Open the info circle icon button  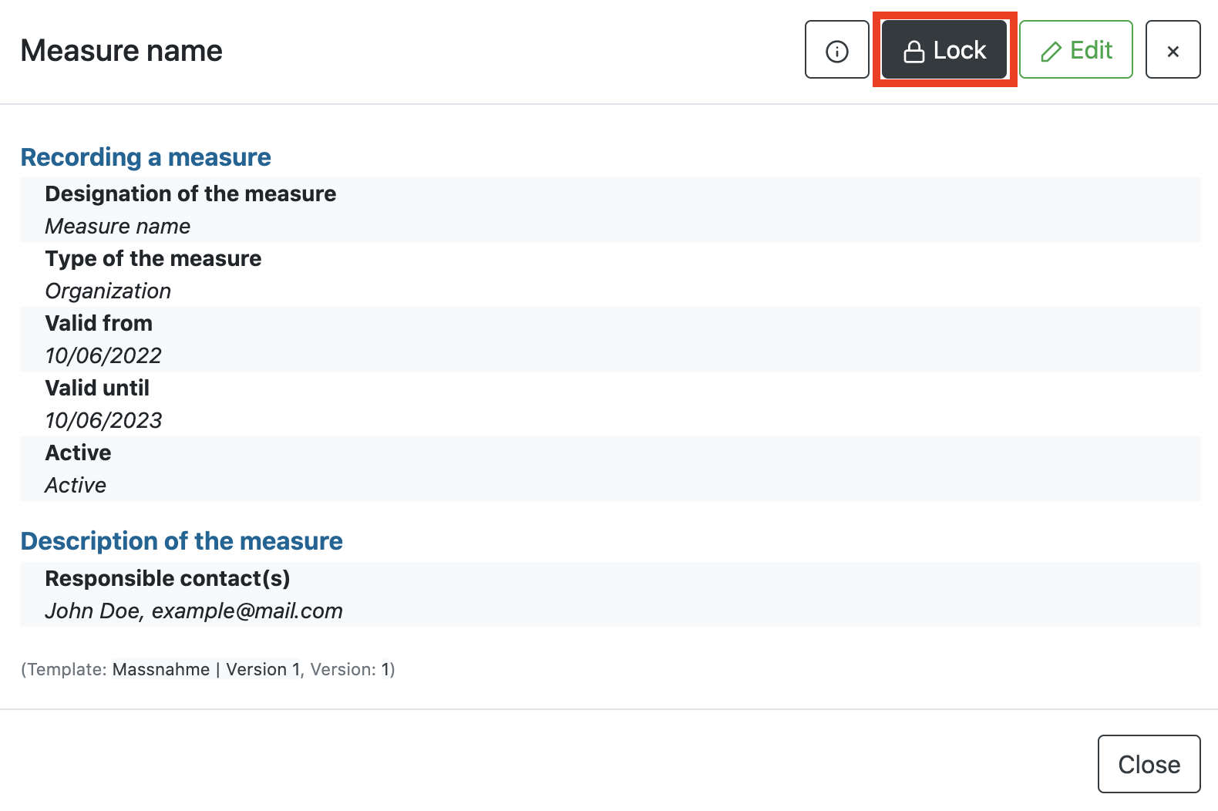pyautogui.click(x=837, y=50)
